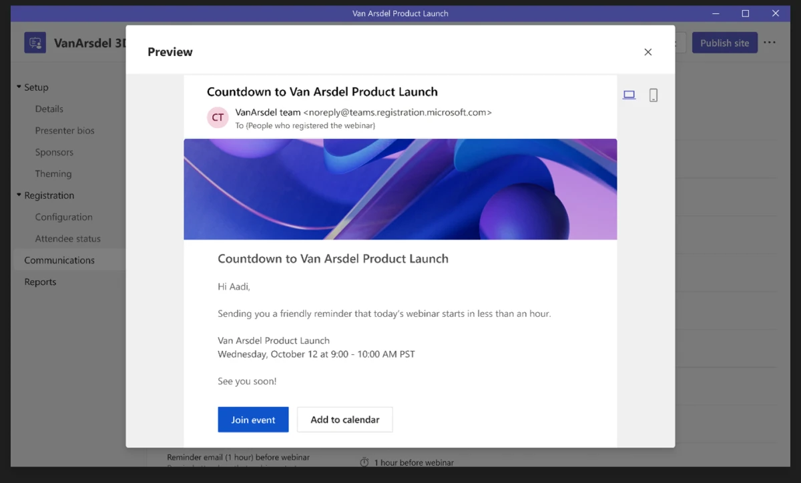Select the Configuration sidebar item

tap(63, 216)
